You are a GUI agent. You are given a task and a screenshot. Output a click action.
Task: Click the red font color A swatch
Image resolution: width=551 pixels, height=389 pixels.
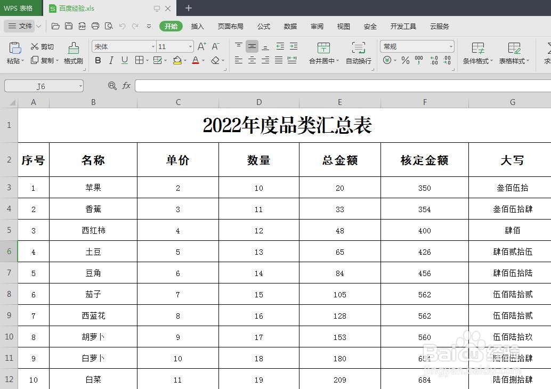(x=196, y=60)
